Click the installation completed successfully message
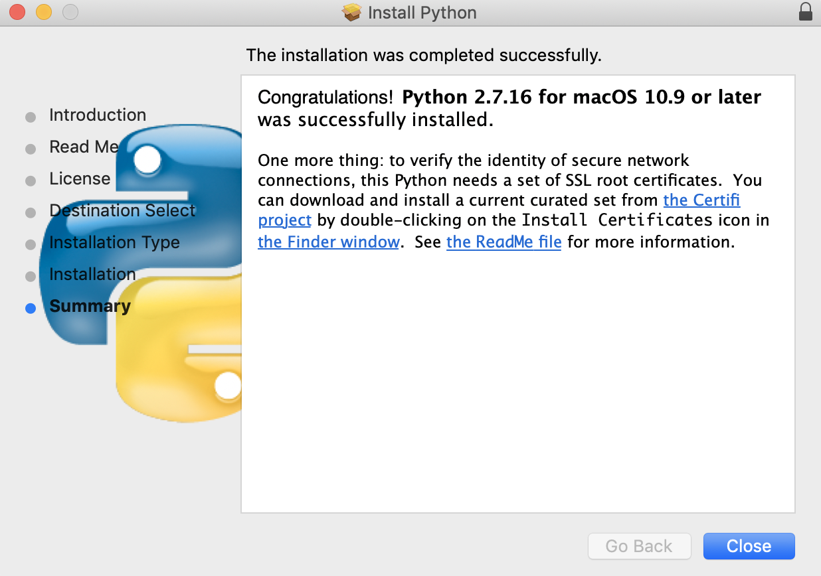Screen dimensions: 821x576 pyautogui.click(x=424, y=55)
